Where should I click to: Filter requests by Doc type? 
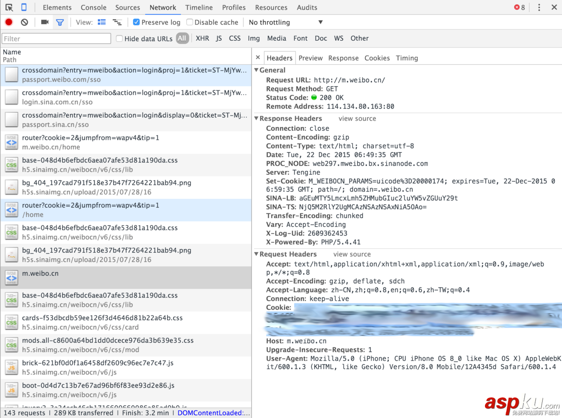pos(321,38)
